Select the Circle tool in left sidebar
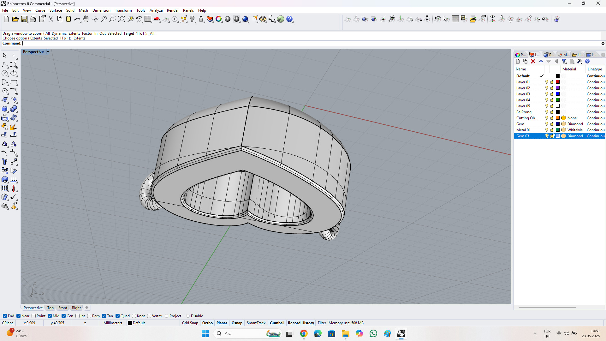 click(x=5, y=73)
